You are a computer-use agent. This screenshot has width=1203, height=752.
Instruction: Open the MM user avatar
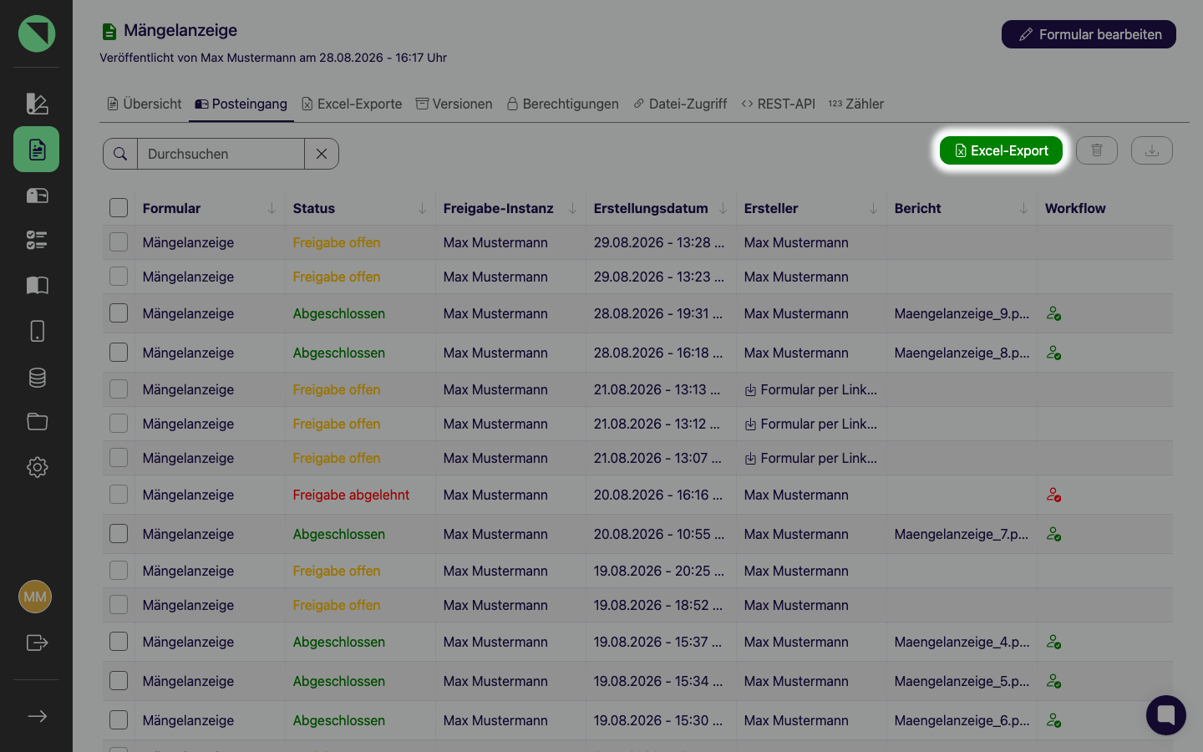click(x=35, y=597)
